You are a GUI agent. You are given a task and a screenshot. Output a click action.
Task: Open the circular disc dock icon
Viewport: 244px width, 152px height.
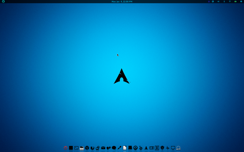click(x=135, y=148)
